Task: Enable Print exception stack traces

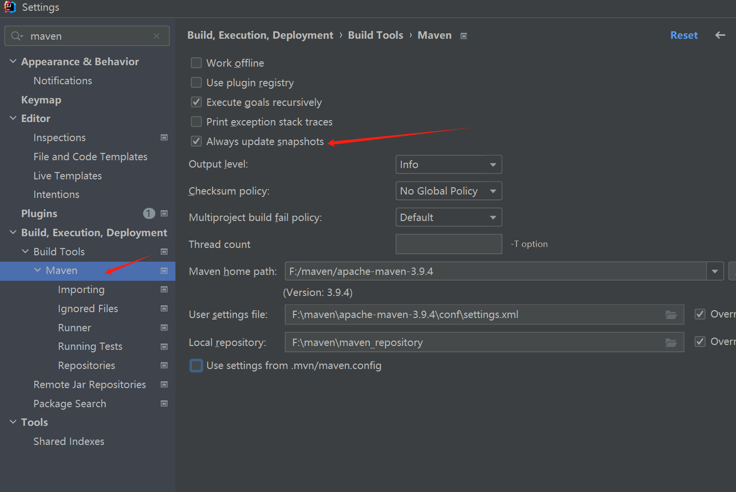Action: coord(196,122)
